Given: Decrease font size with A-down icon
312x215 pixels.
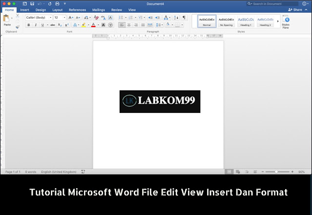Looking at the screenshot, I should click(78, 18).
